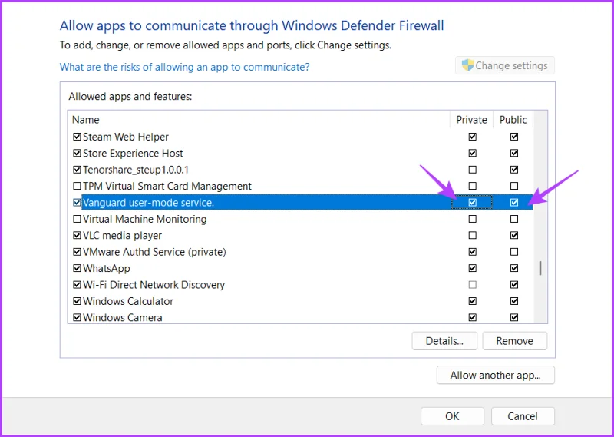
Task: Uncheck Windows Calculator name checkbox
Action: tap(78, 301)
